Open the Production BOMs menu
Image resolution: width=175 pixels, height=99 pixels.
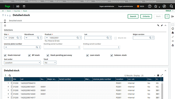pos(34,1)
